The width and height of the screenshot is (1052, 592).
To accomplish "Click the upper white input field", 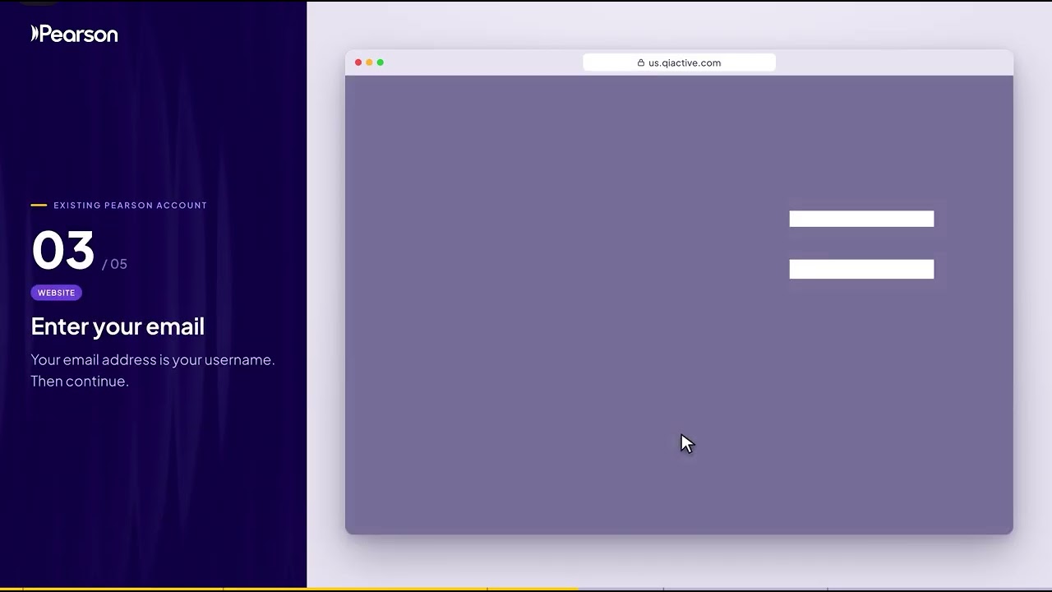I will 861,219.
